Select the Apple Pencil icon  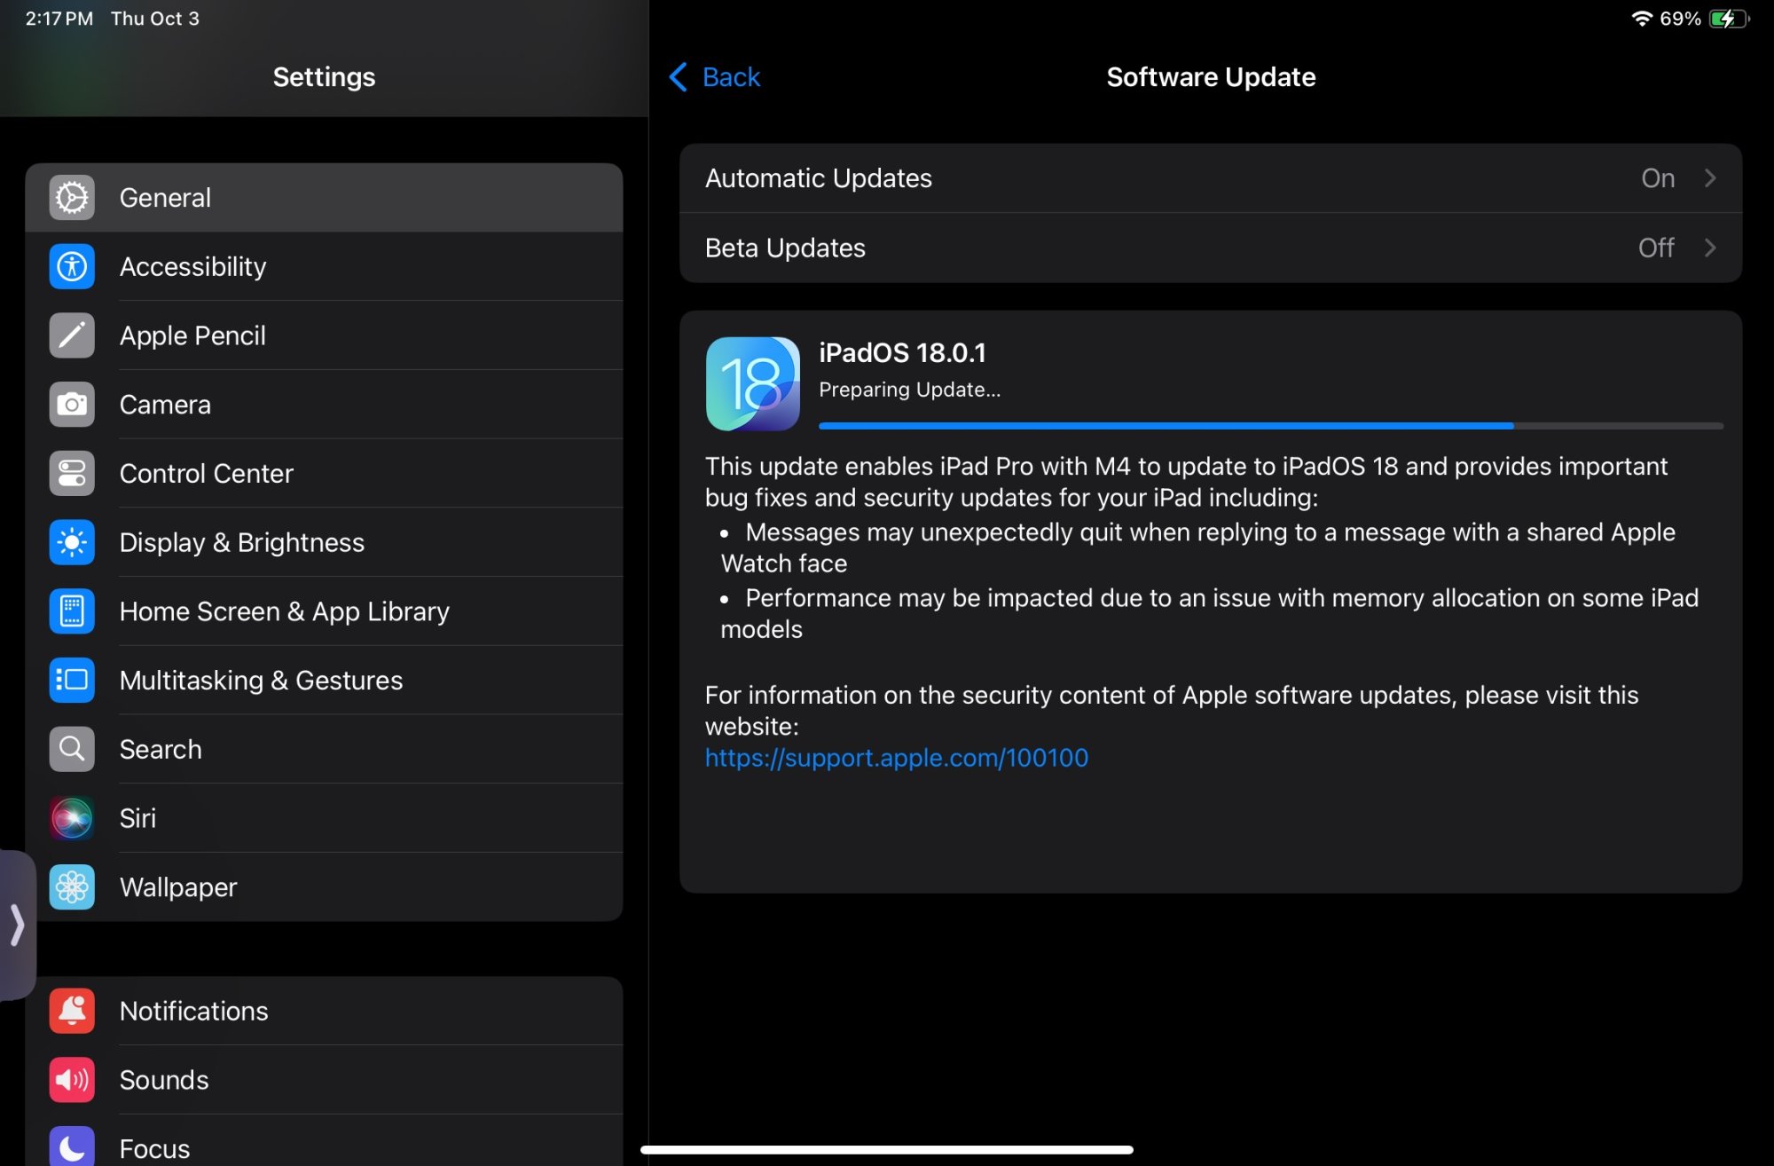click(x=72, y=335)
